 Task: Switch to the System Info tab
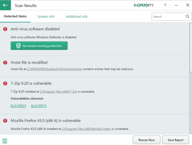point(46,17)
